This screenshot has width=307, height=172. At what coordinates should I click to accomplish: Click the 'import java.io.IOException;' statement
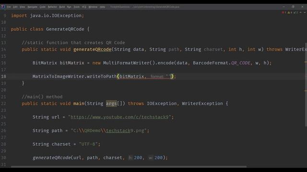(47, 16)
